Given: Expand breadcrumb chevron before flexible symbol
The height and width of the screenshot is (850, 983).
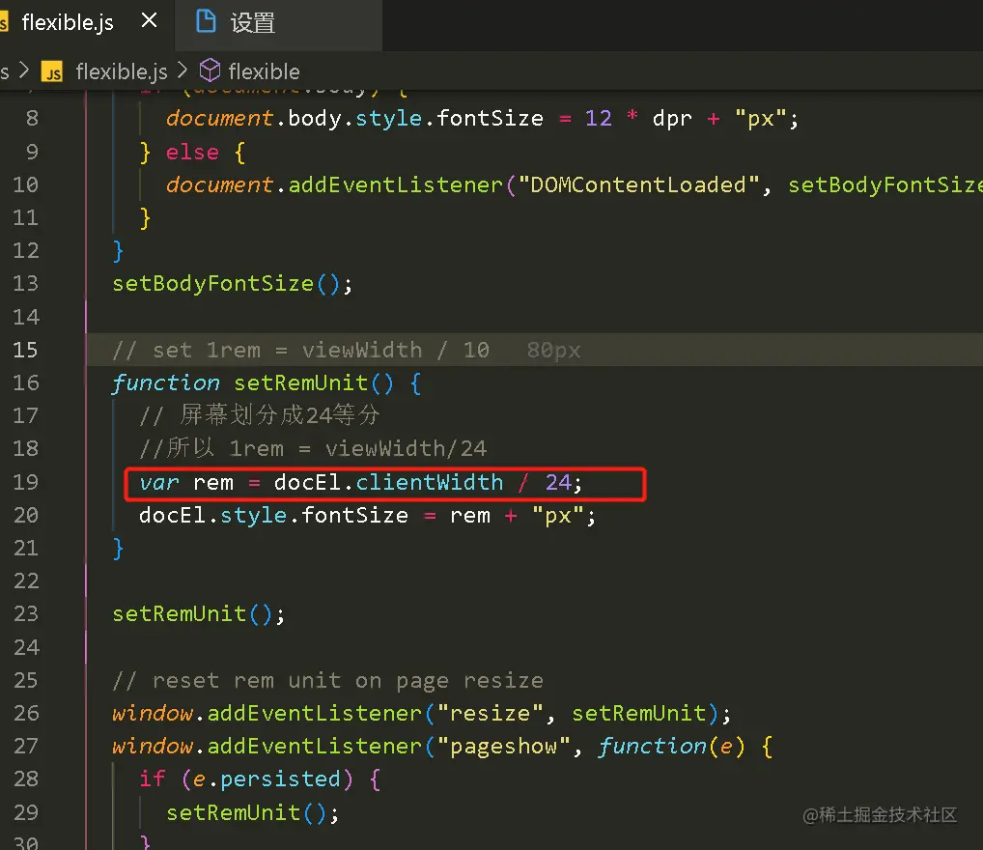Looking at the screenshot, I should 182,70.
